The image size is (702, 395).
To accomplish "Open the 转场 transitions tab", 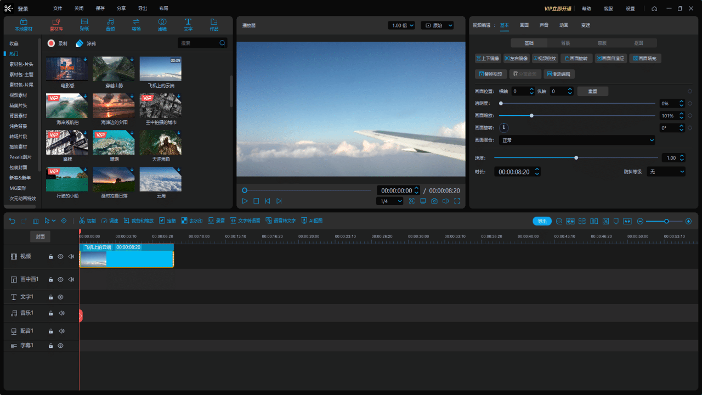I will tap(137, 25).
